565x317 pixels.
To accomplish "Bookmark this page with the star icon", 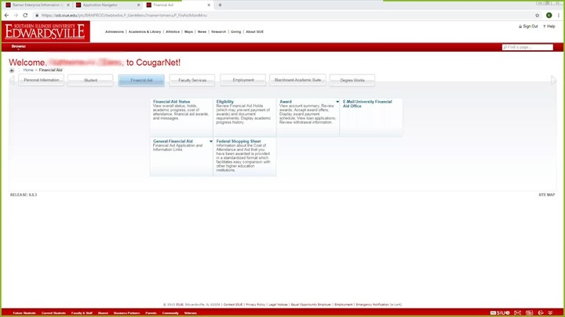I will click(537, 15).
